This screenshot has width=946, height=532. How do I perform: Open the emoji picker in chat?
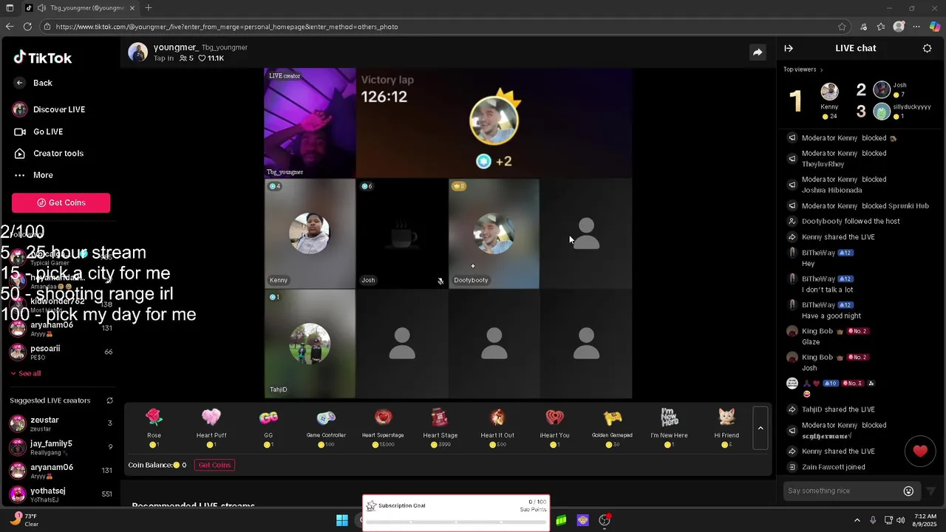click(x=908, y=491)
